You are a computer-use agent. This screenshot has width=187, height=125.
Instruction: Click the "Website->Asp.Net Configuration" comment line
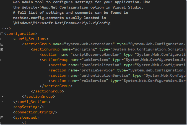pyautogui.click(x=78, y=7)
